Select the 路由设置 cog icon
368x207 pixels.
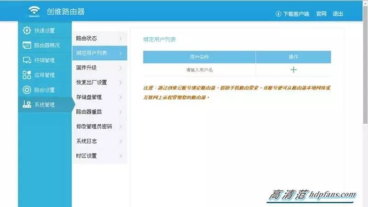coord(27,90)
